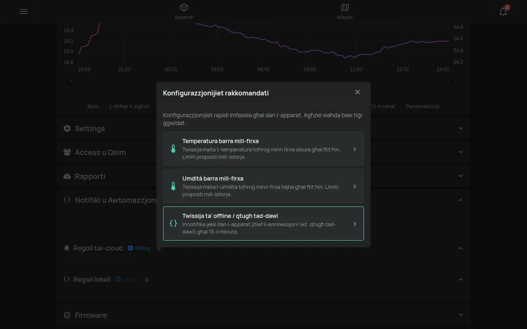
Task: Click the Firmware section title
Action: [x=91, y=315]
